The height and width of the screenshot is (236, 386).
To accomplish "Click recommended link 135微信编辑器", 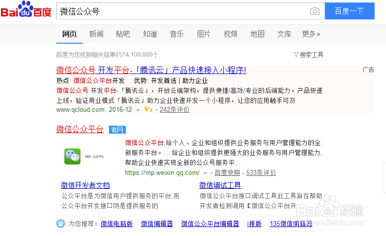I will [x=291, y=224].
